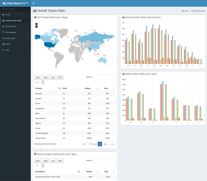This screenshot has height=181, width=207.
Task: Zoom in on the GEO map
Action: coord(36,24)
